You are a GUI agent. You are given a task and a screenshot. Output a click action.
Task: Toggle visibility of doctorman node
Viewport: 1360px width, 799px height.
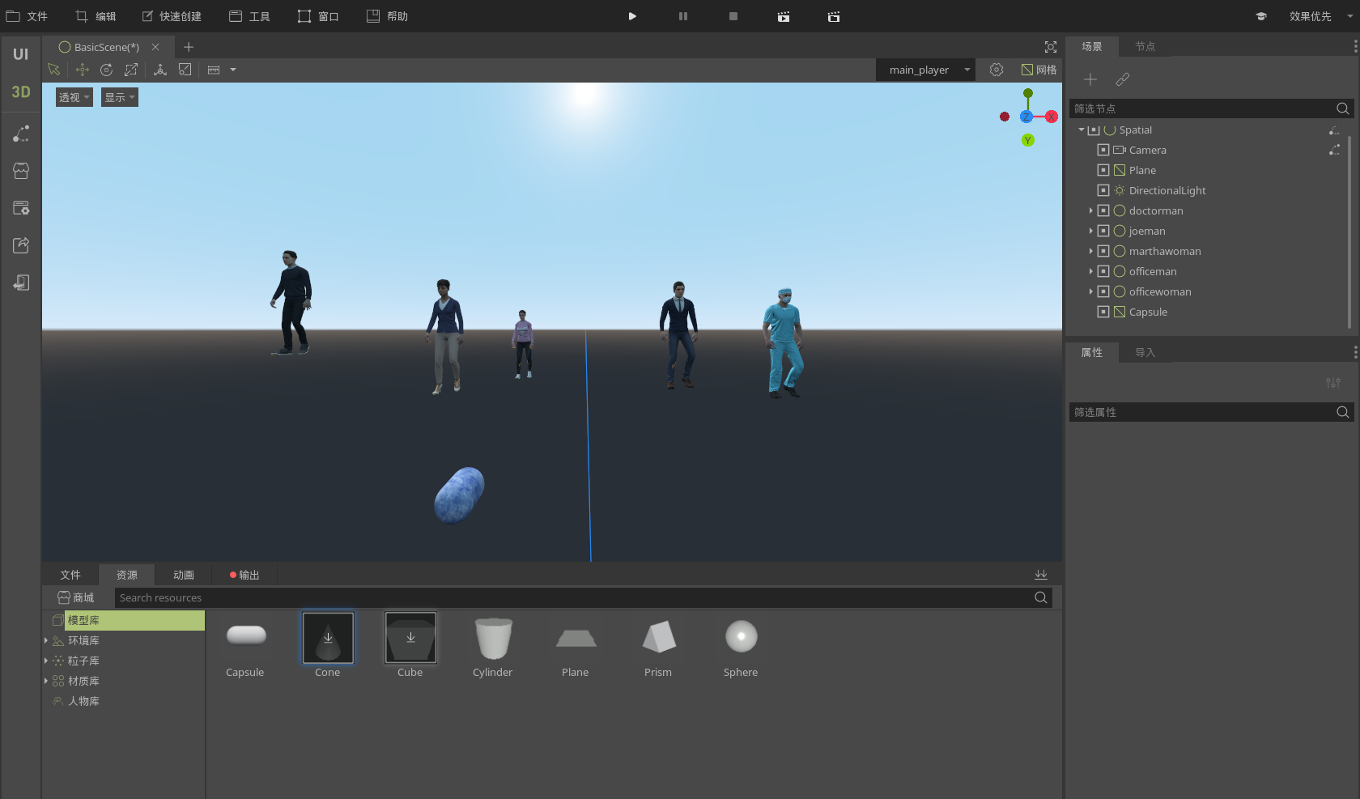pyautogui.click(x=1103, y=210)
